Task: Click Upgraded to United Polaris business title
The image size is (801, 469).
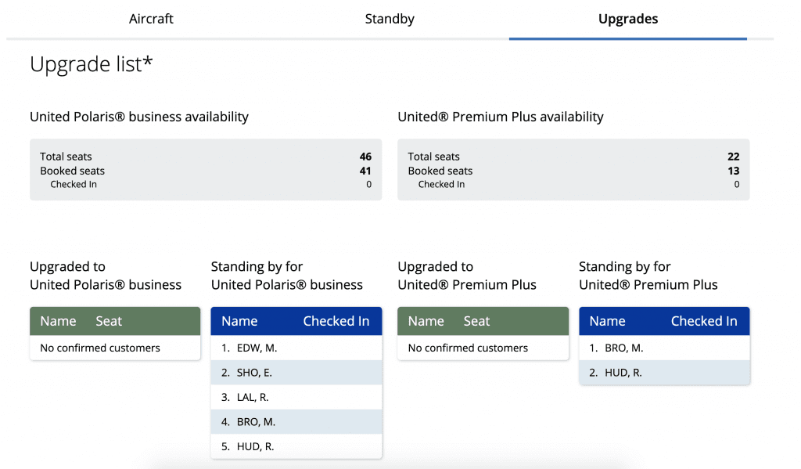Action: pos(106,276)
